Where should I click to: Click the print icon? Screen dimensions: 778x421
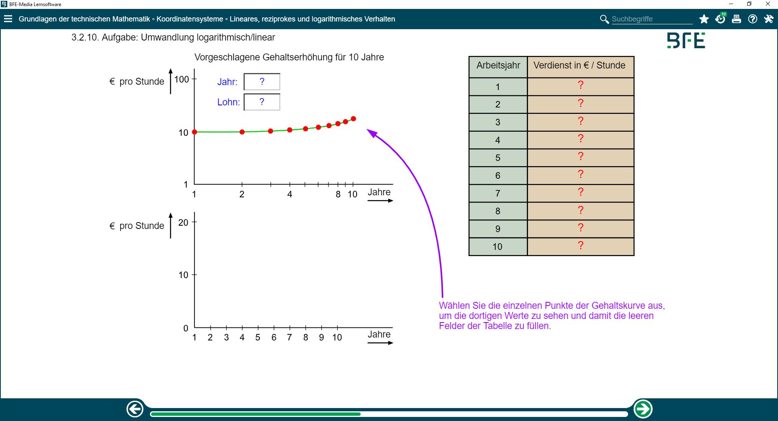click(x=736, y=19)
